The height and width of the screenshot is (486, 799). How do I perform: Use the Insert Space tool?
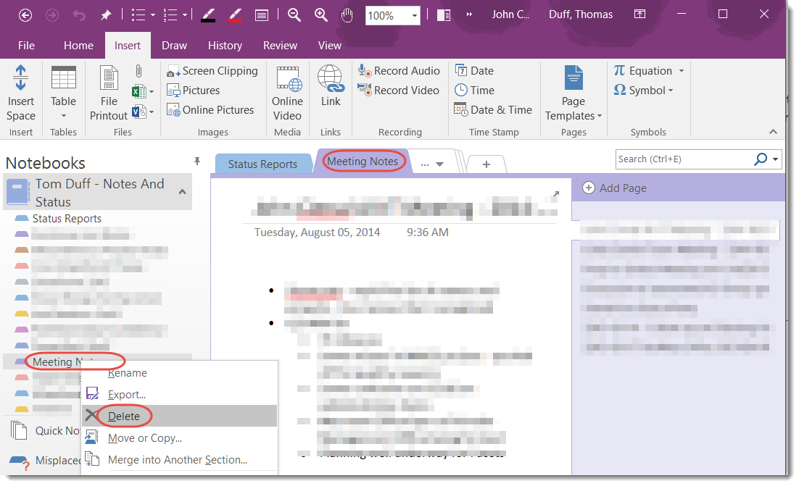(x=20, y=88)
